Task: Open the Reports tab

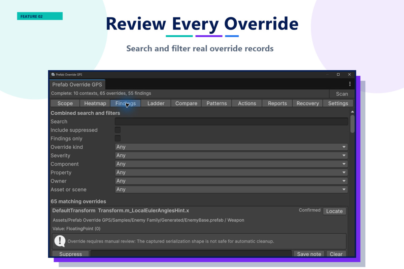Action: point(277,103)
